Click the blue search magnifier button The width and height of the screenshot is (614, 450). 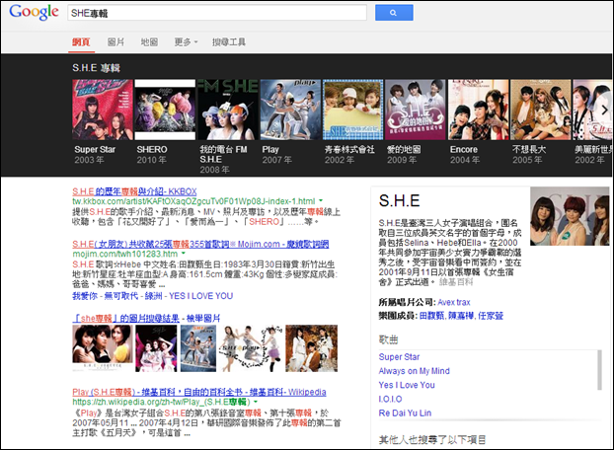(394, 13)
